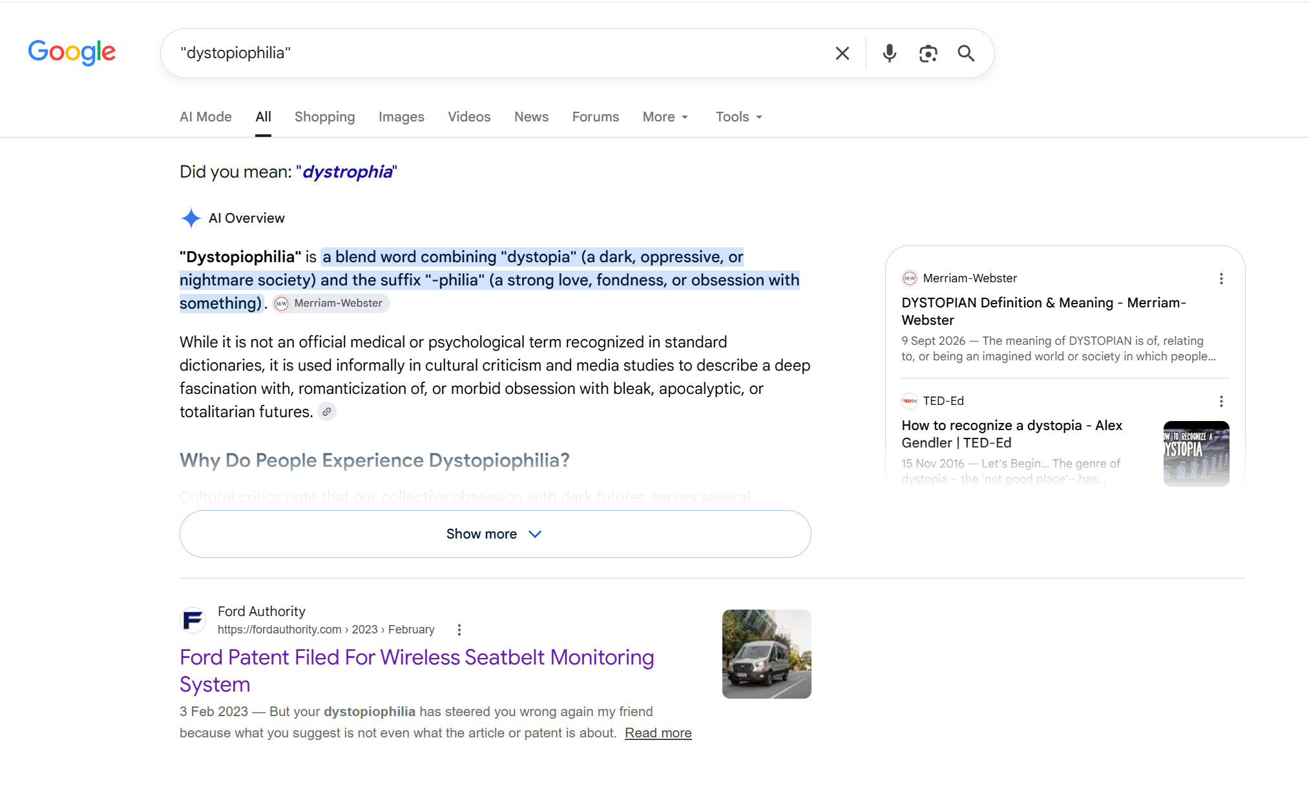Go to the Google logo homepage
The width and height of the screenshot is (1309, 802).
(x=72, y=52)
